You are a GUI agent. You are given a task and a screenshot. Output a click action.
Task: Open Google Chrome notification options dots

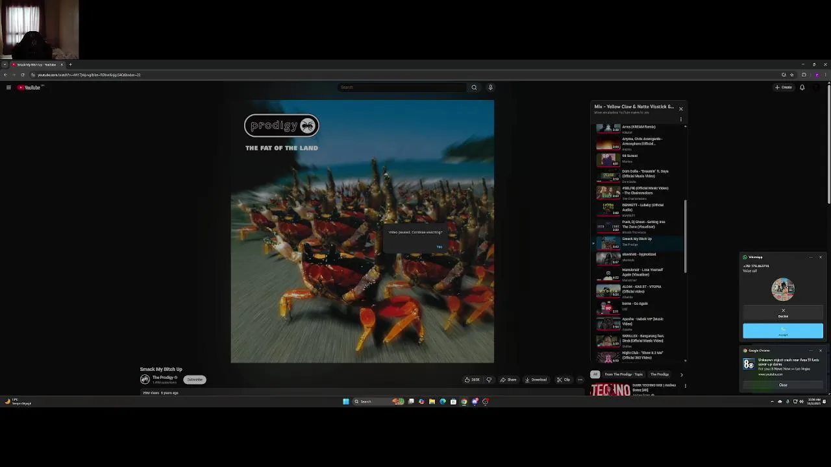811,350
